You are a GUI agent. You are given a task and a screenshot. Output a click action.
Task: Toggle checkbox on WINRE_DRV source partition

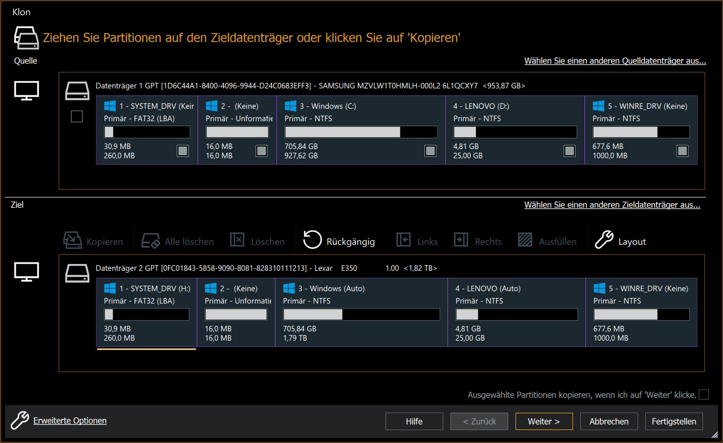click(x=682, y=151)
